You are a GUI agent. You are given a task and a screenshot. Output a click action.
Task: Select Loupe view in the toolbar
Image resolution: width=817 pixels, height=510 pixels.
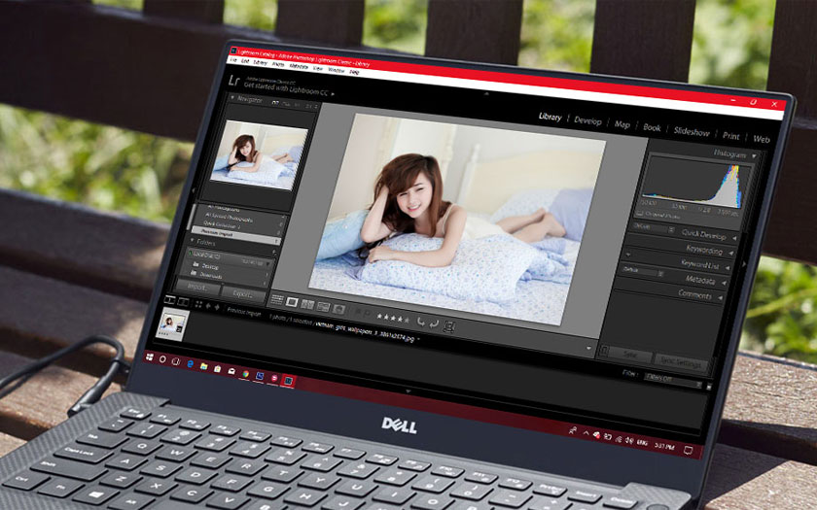pos(292,302)
